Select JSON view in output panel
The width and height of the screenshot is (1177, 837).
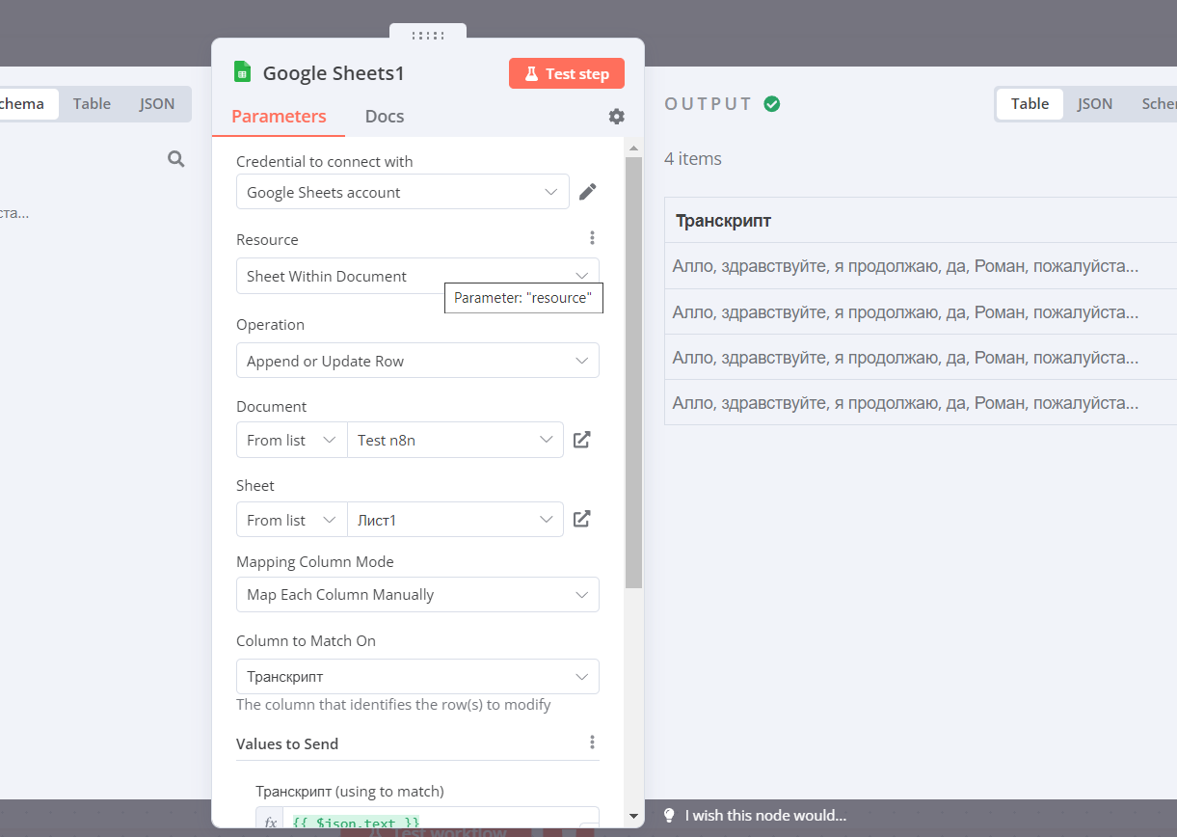1095,104
